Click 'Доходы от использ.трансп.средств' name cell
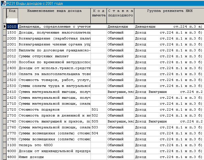 (54, 68)
